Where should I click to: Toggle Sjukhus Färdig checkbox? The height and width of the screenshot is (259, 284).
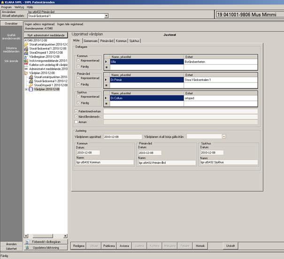click(x=78, y=103)
